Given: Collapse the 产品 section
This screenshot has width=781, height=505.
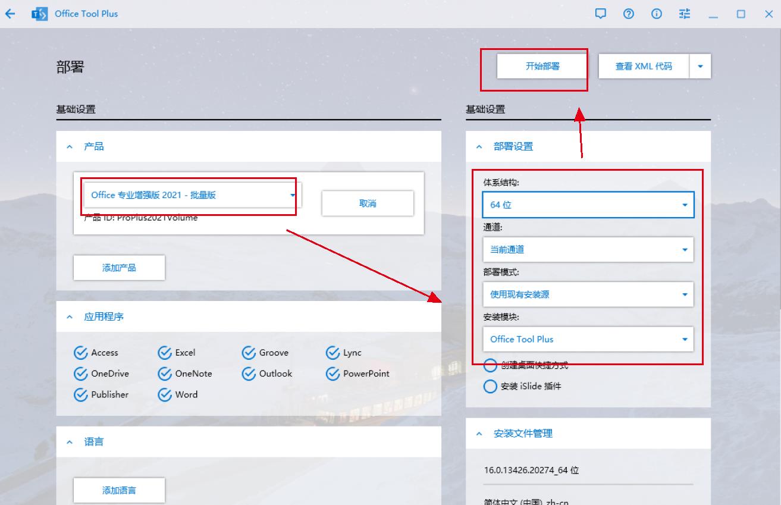Looking at the screenshot, I should click(70, 146).
